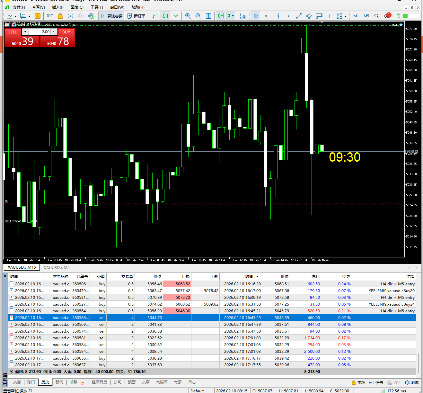This screenshot has width=423, height=393.
Task: Select the trendline drawing tool
Action: [x=299, y=16]
